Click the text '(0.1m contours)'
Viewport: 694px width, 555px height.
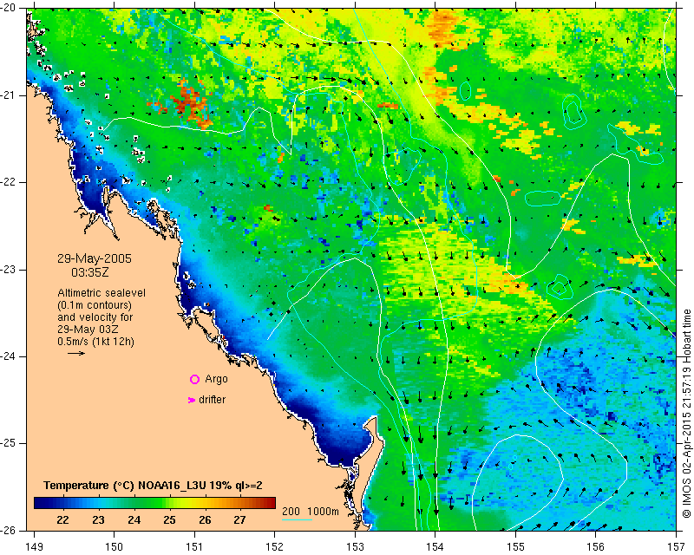click(x=95, y=305)
